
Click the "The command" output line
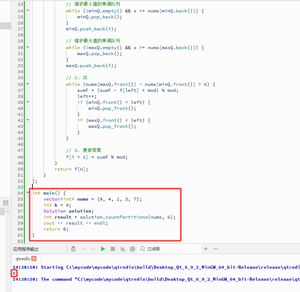coord(156,279)
